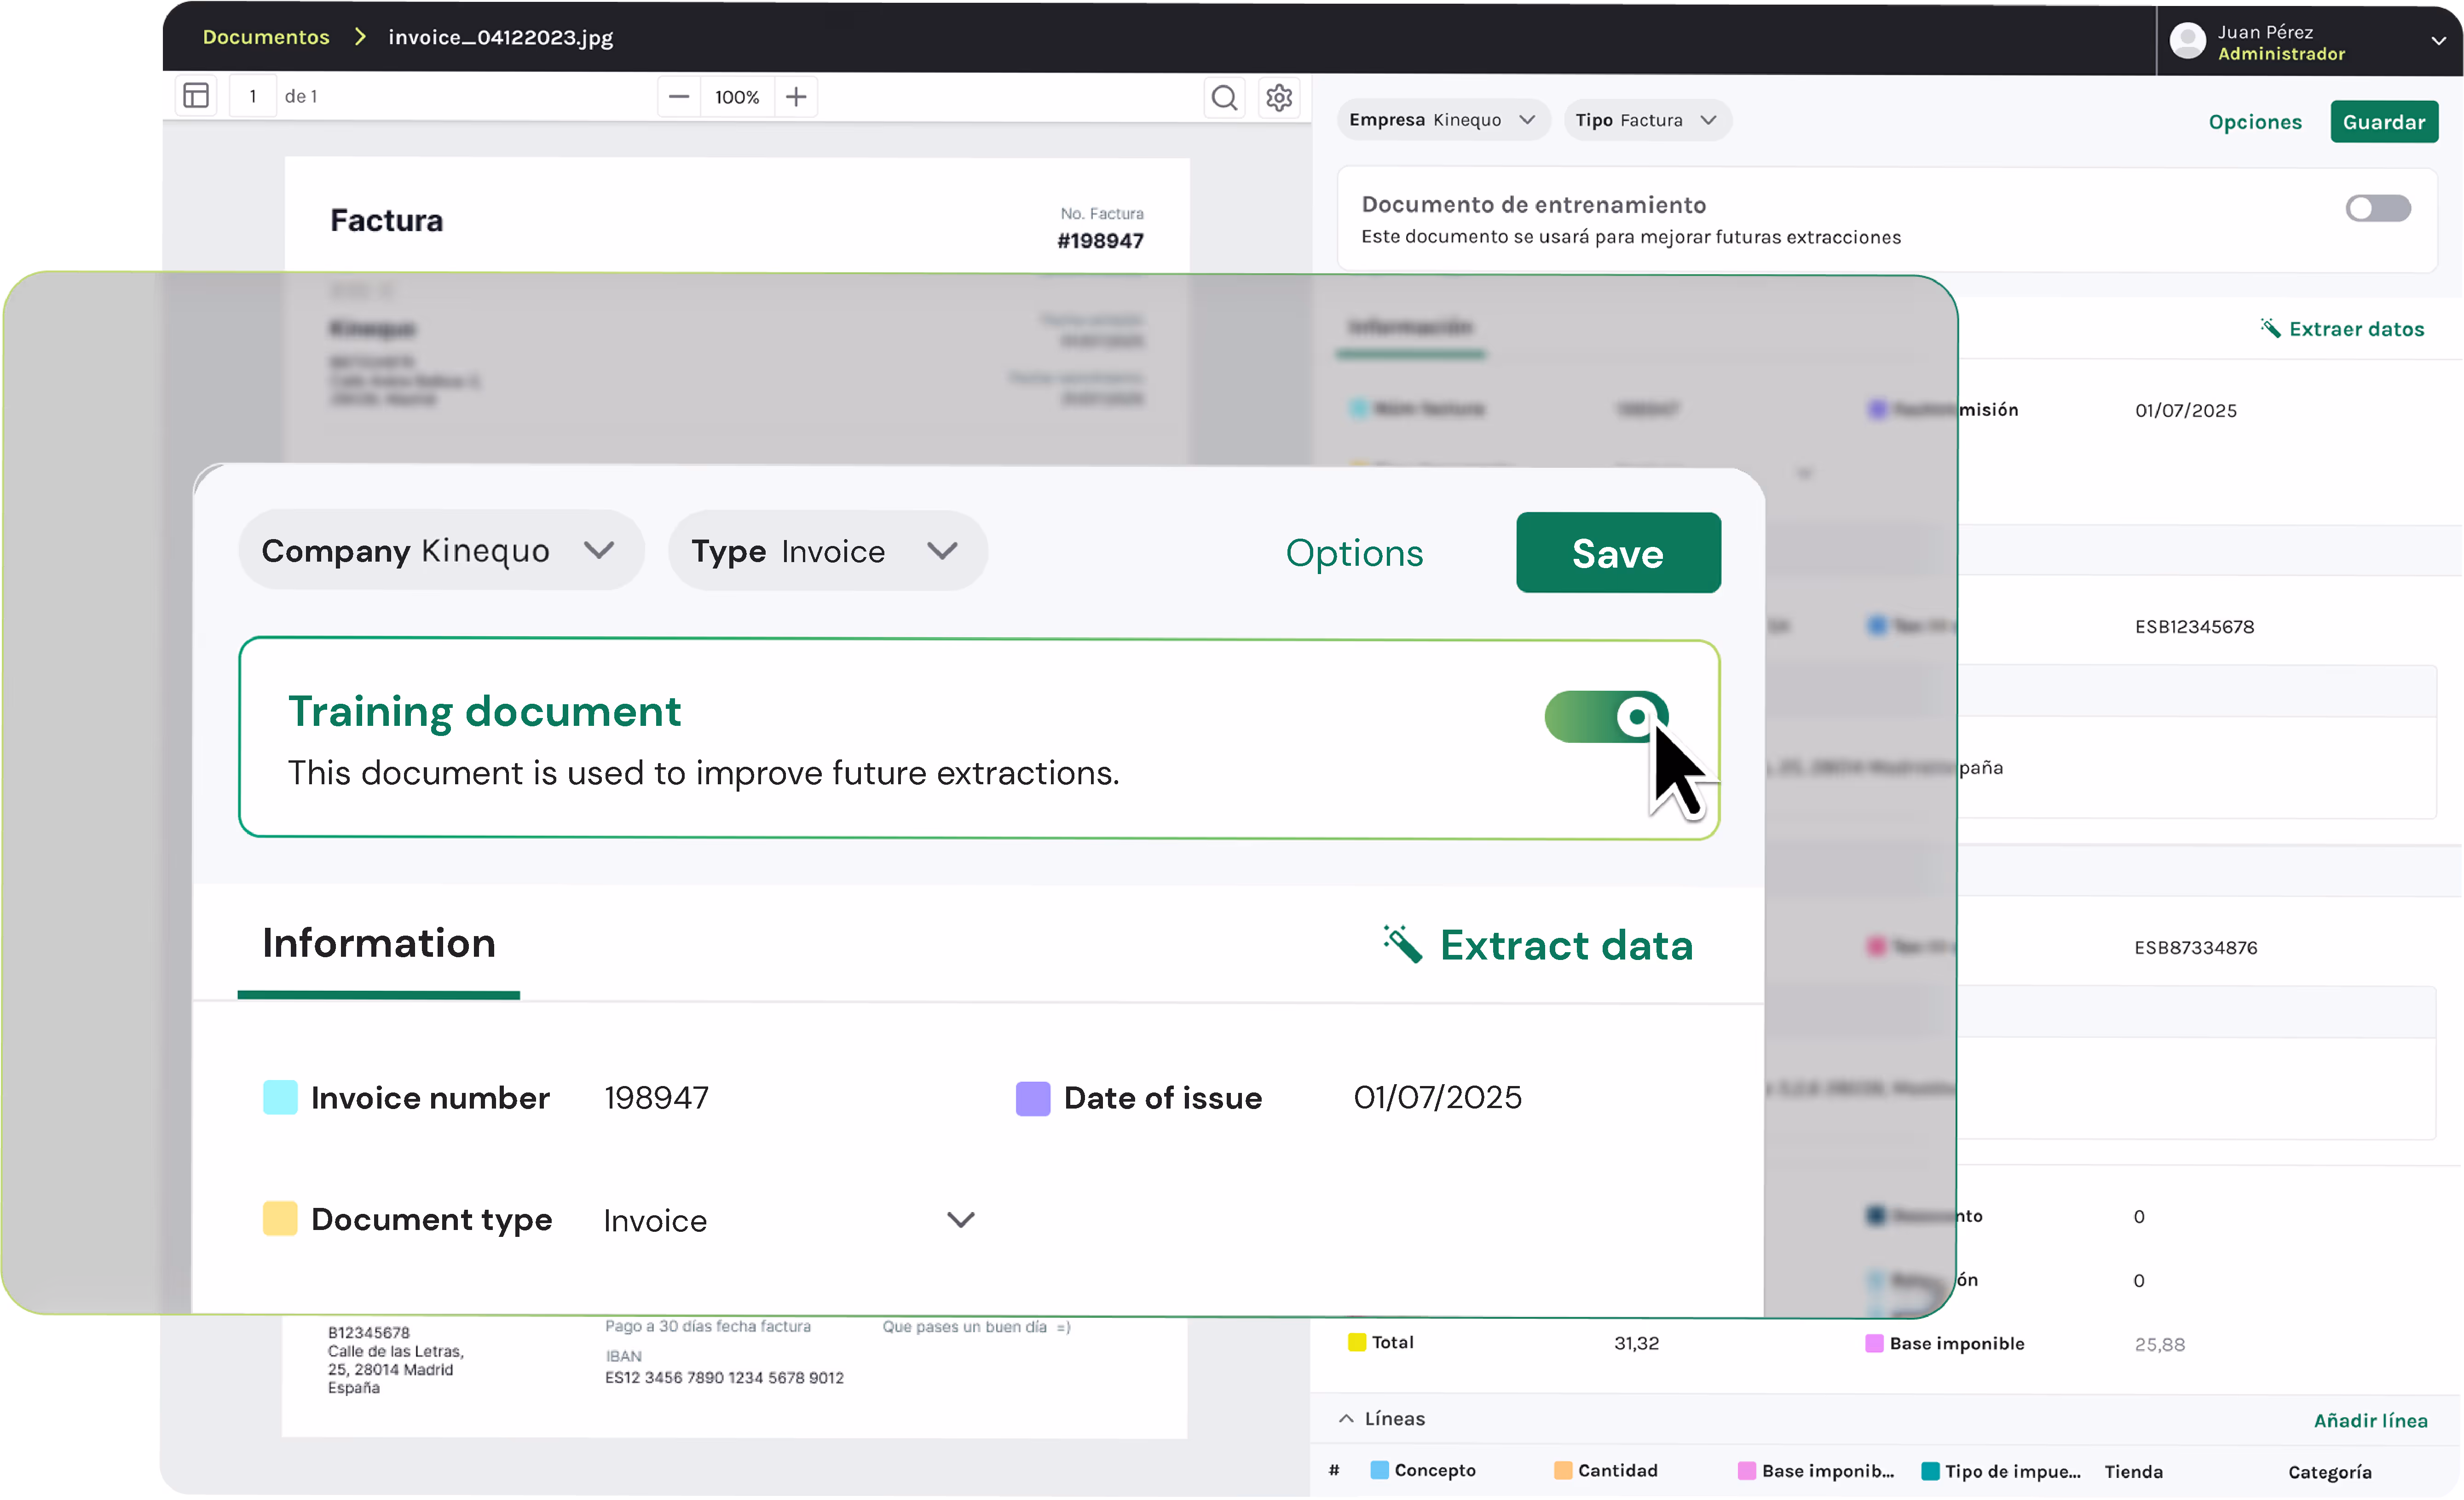Click the zoom out minus icon
Image resolution: width=2464 pixels, height=1500 pixels.
(679, 97)
